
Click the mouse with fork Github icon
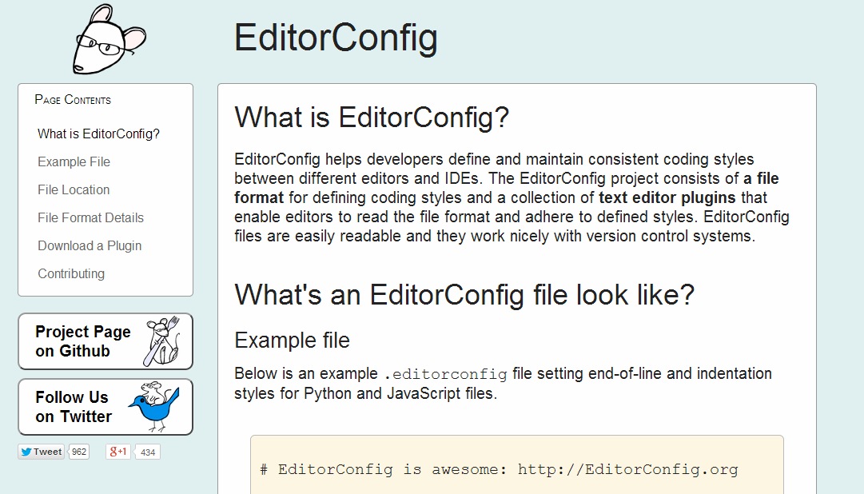point(162,341)
